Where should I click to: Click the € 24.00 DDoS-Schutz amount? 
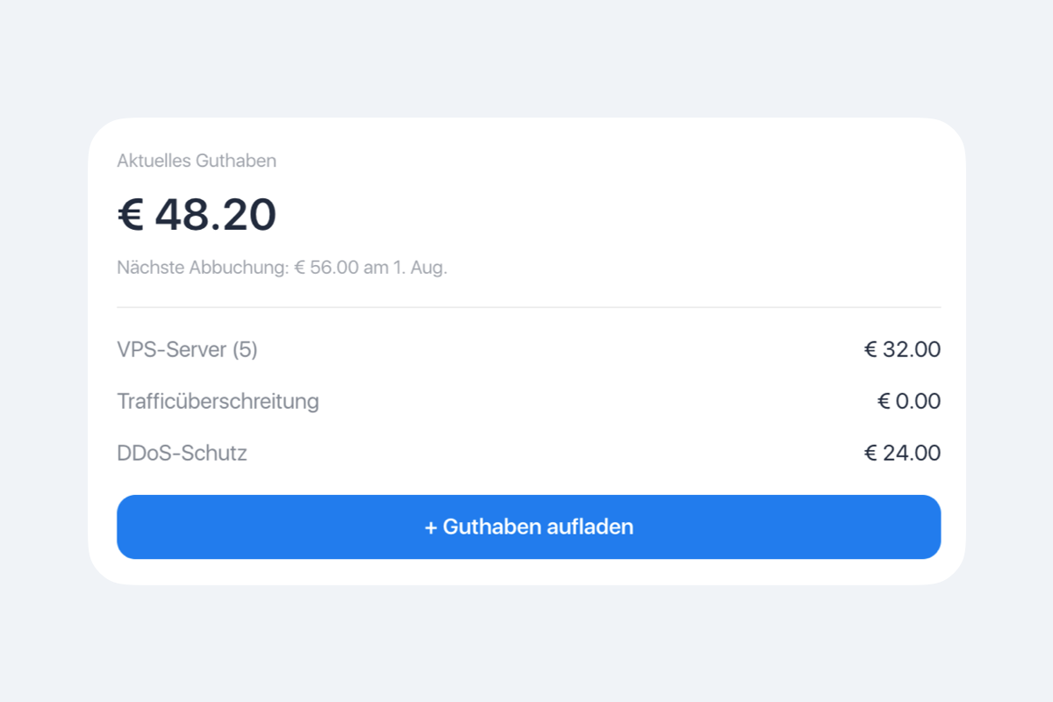(x=902, y=454)
